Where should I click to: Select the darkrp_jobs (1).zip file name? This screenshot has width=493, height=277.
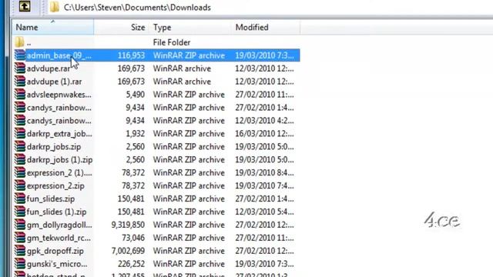(x=60, y=160)
